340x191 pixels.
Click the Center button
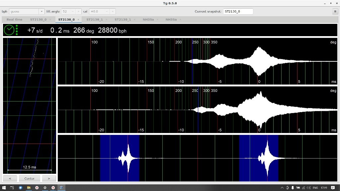pyautogui.click(x=30, y=178)
